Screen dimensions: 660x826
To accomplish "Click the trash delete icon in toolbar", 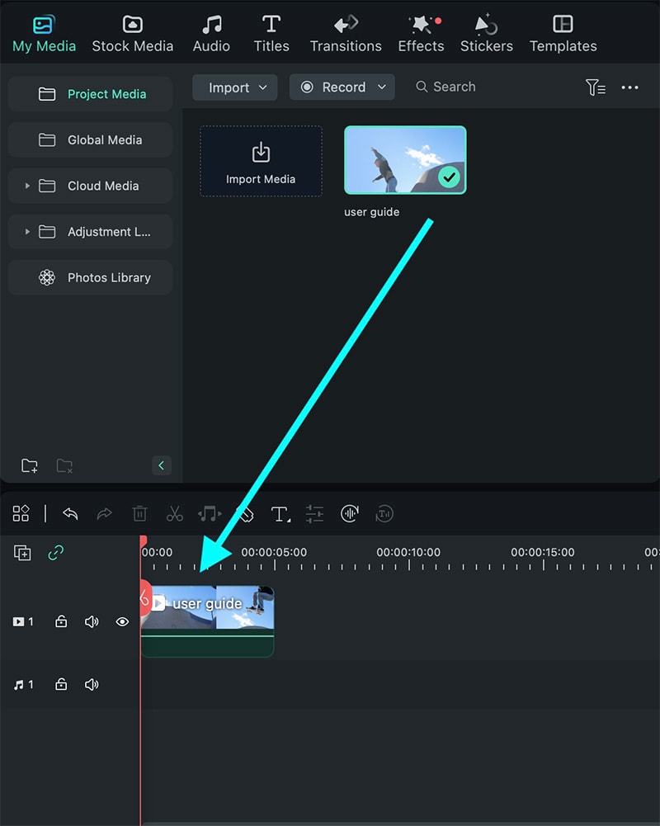I will pyautogui.click(x=139, y=513).
